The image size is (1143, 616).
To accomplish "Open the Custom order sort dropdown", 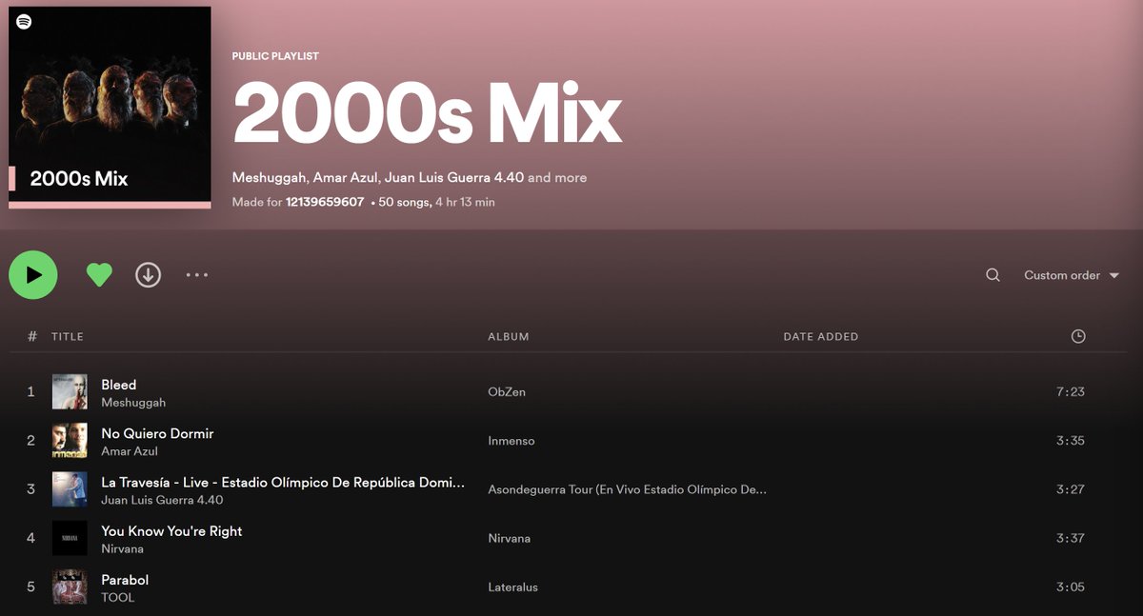I will pos(1072,275).
